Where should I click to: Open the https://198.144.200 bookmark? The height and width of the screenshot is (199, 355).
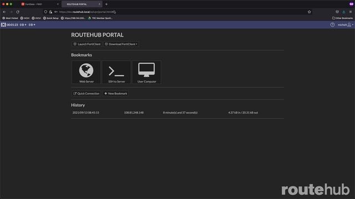click(x=73, y=18)
